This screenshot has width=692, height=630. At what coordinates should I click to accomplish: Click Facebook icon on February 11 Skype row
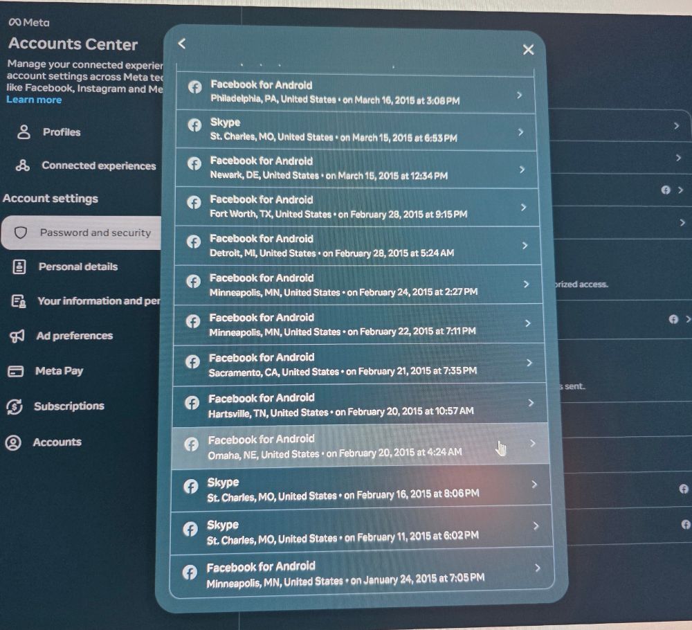point(190,528)
